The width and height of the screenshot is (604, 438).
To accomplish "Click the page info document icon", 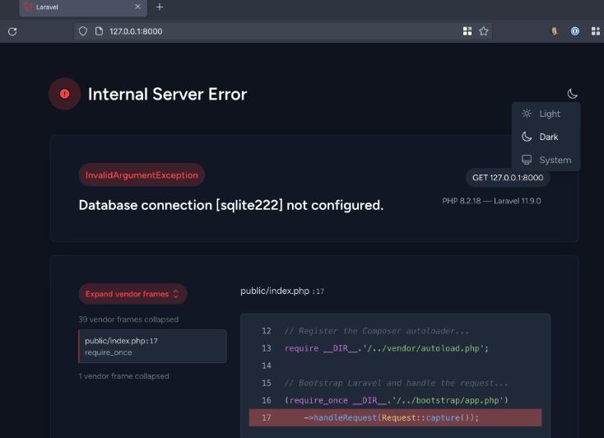I will (x=99, y=31).
